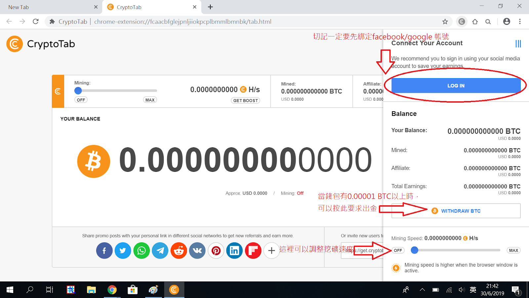Click the Mining Speed slider handle in sidebar

point(414,250)
